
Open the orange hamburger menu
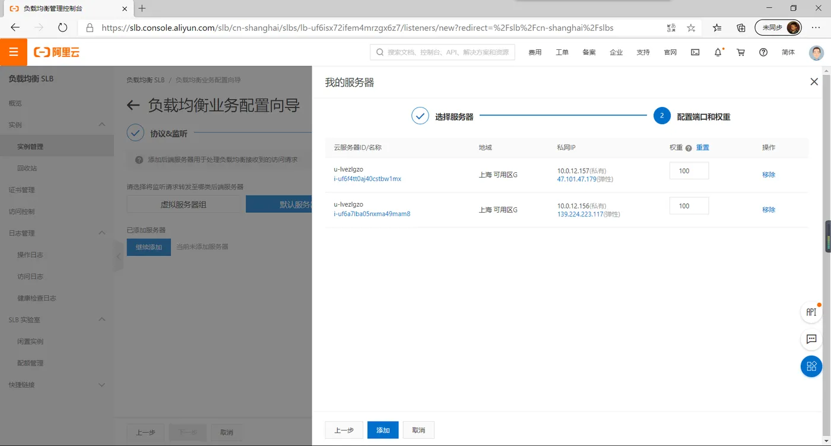click(14, 52)
